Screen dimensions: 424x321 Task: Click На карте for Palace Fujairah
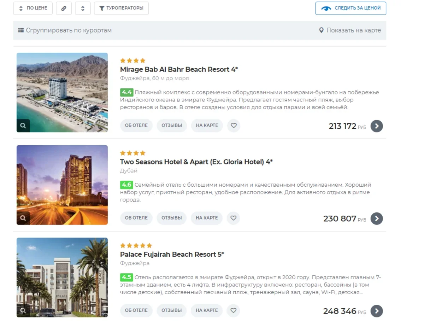pyautogui.click(x=207, y=310)
